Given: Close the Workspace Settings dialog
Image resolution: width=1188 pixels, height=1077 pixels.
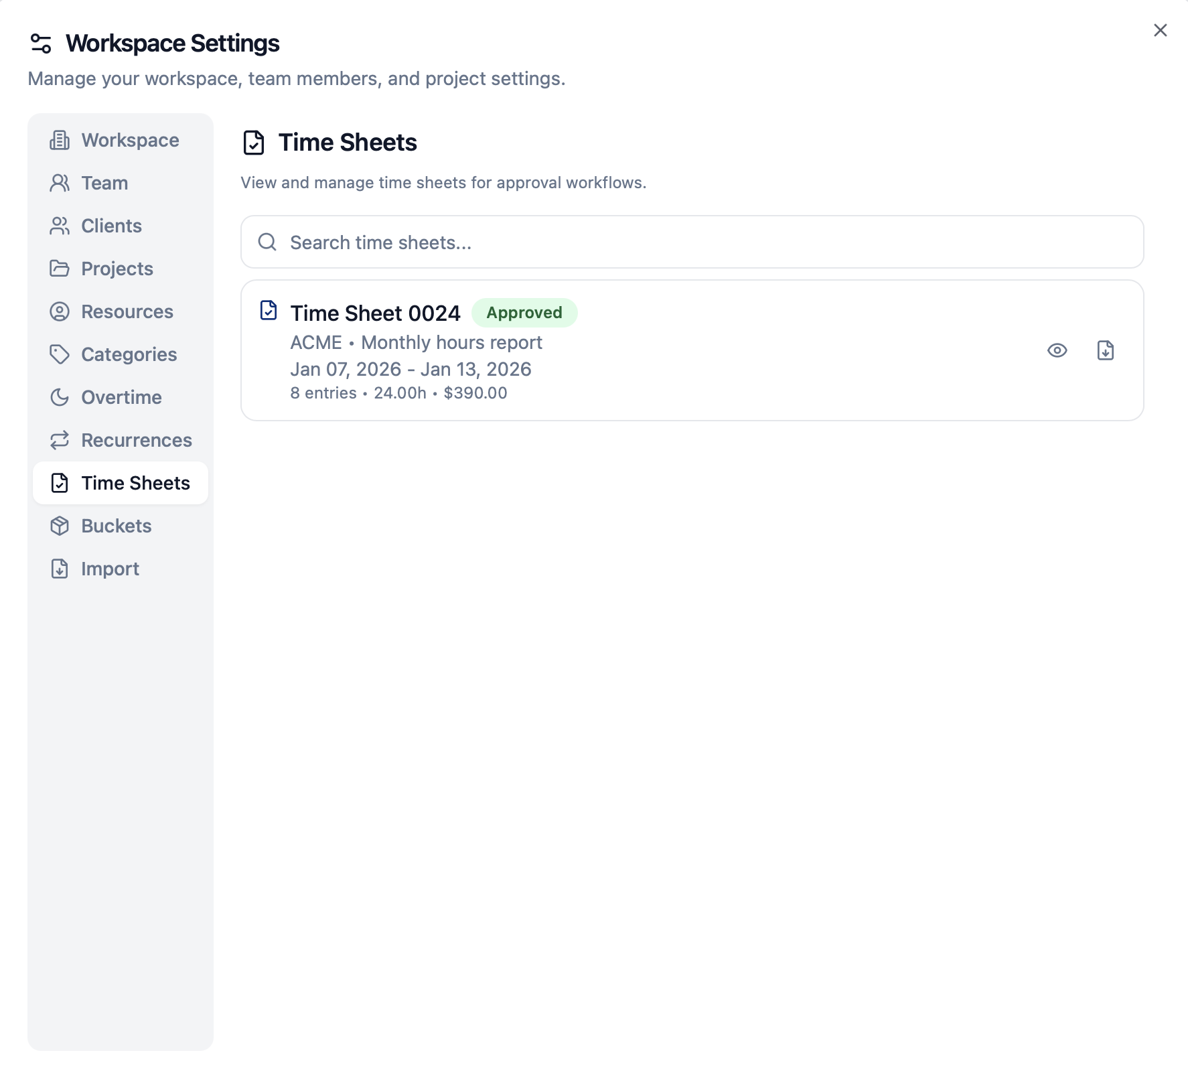Looking at the screenshot, I should tap(1161, 30).
